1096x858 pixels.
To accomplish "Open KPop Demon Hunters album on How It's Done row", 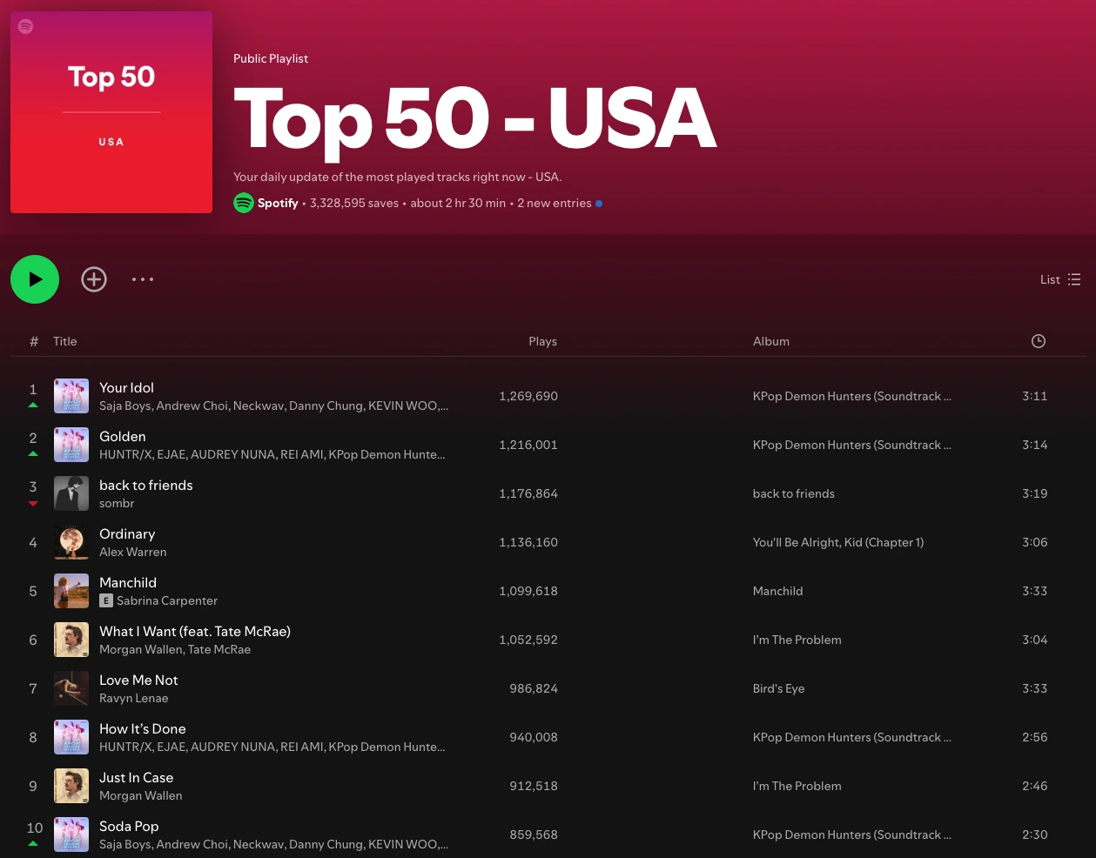I will tap(852, 737).
